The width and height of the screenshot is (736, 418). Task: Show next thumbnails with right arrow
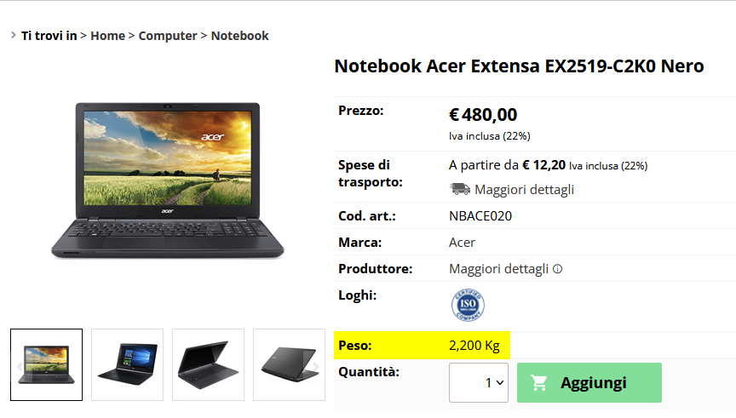tap(316, 366)
